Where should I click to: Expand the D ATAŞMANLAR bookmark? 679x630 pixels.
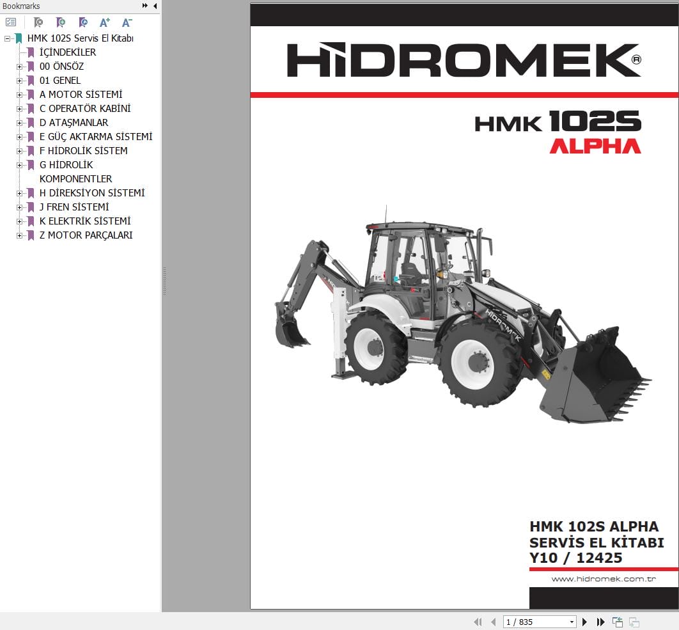tap(19, 123)
